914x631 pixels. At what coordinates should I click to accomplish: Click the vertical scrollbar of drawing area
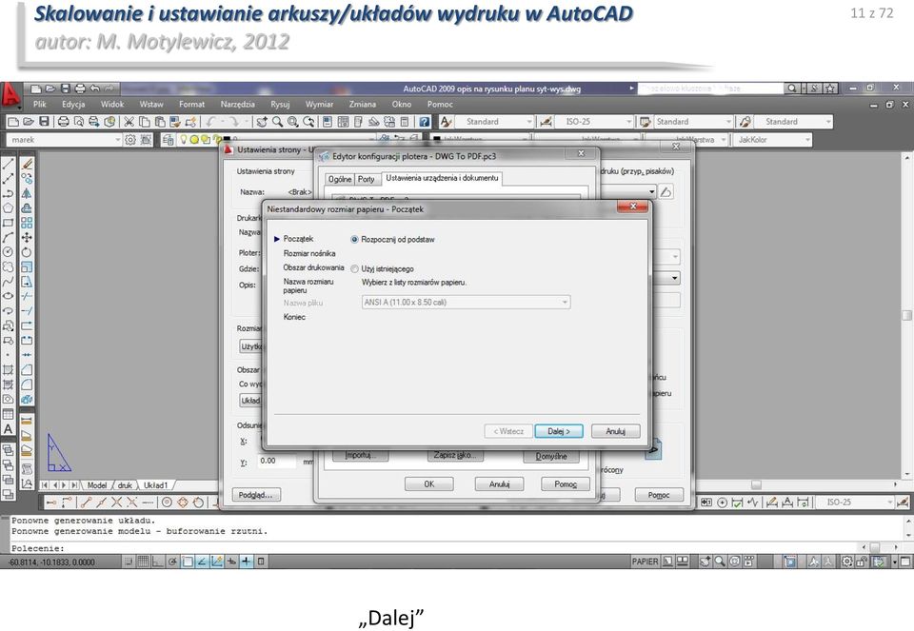click(907, 315)
